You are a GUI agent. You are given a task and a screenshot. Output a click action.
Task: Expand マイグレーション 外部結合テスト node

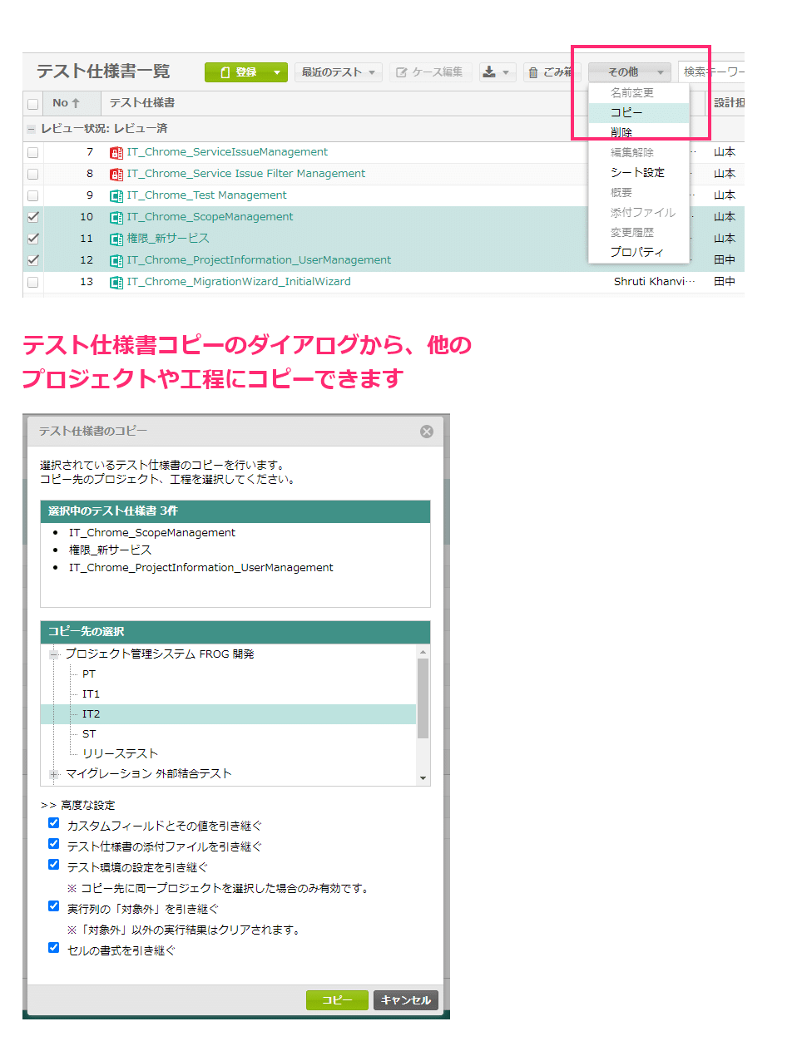pos(54,774)
